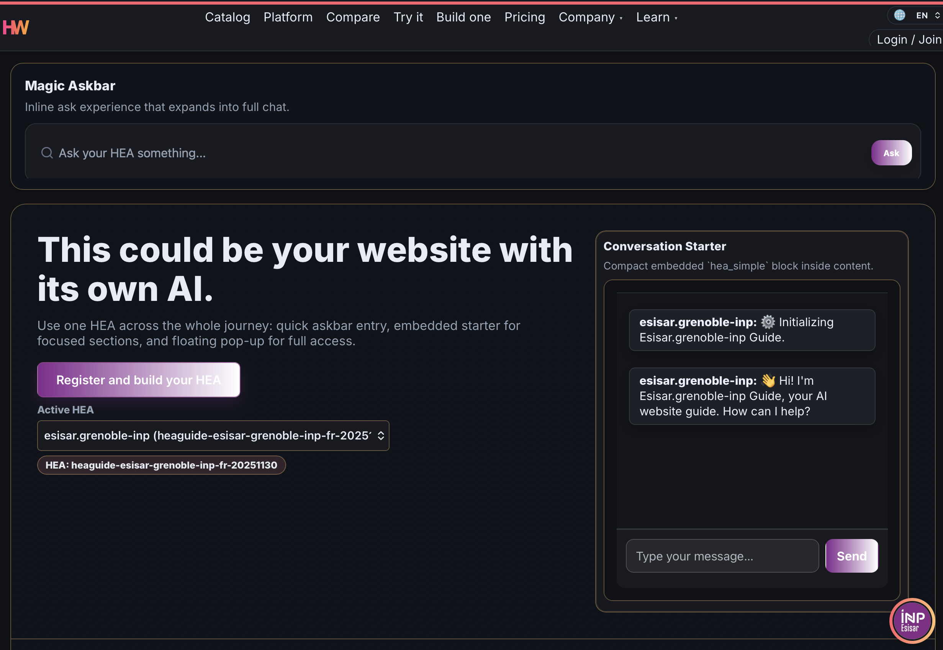Click the magnifier icon in Magic Askbar
This screenshot has width=943, height=650.
point(47,152)
